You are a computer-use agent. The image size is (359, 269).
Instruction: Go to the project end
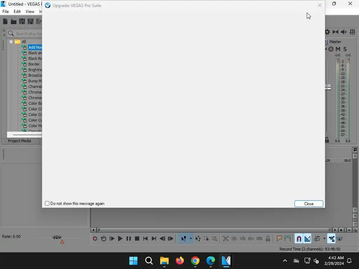154,239
